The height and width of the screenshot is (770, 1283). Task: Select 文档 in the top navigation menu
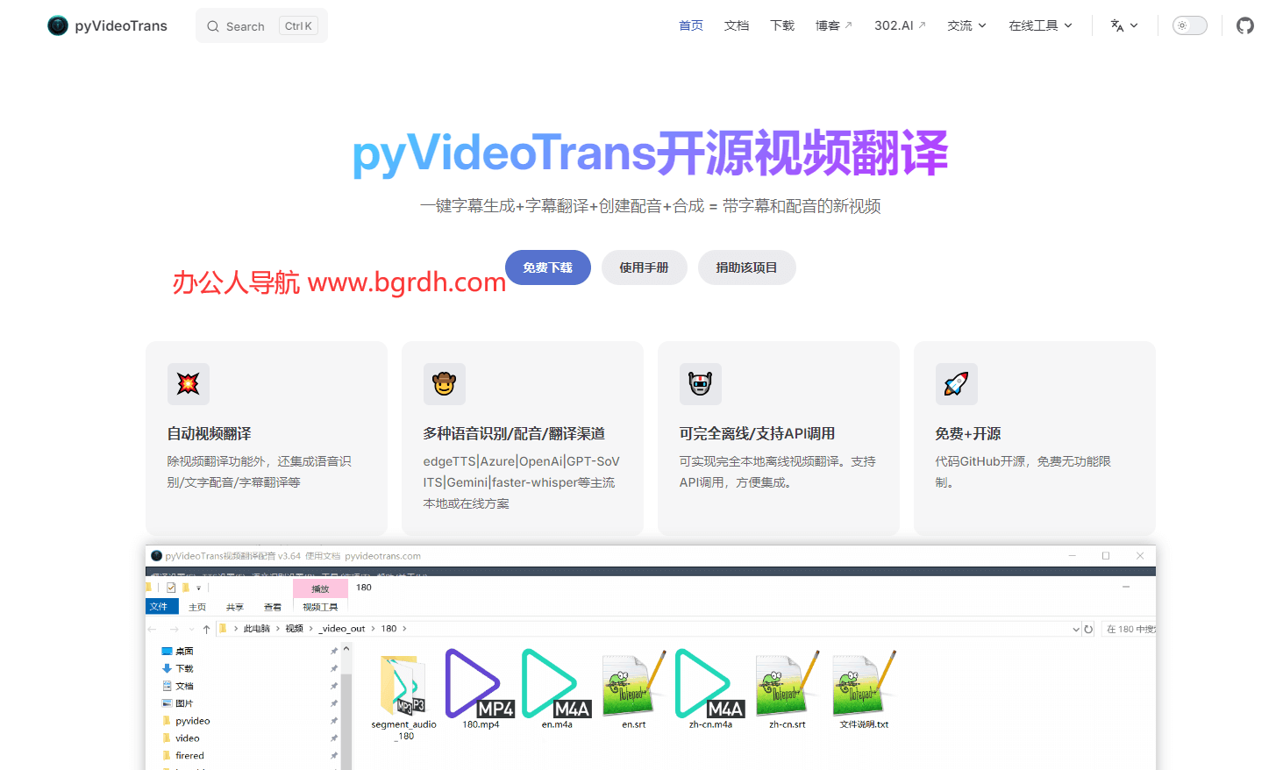pos(737,25)
